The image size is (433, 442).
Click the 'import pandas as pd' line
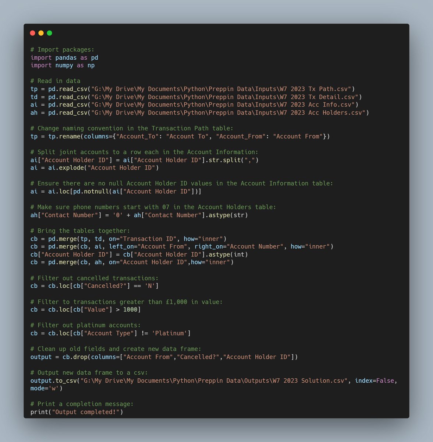(x=64, y=57)
